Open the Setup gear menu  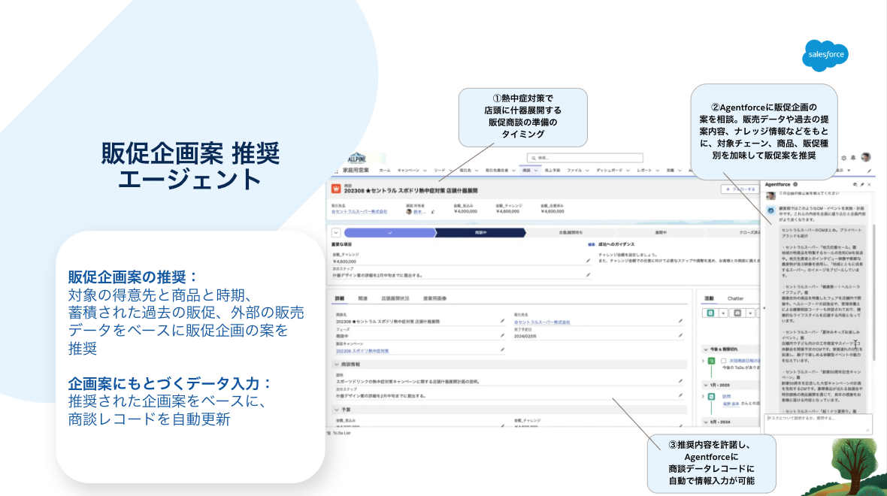(x=843, y=158)
